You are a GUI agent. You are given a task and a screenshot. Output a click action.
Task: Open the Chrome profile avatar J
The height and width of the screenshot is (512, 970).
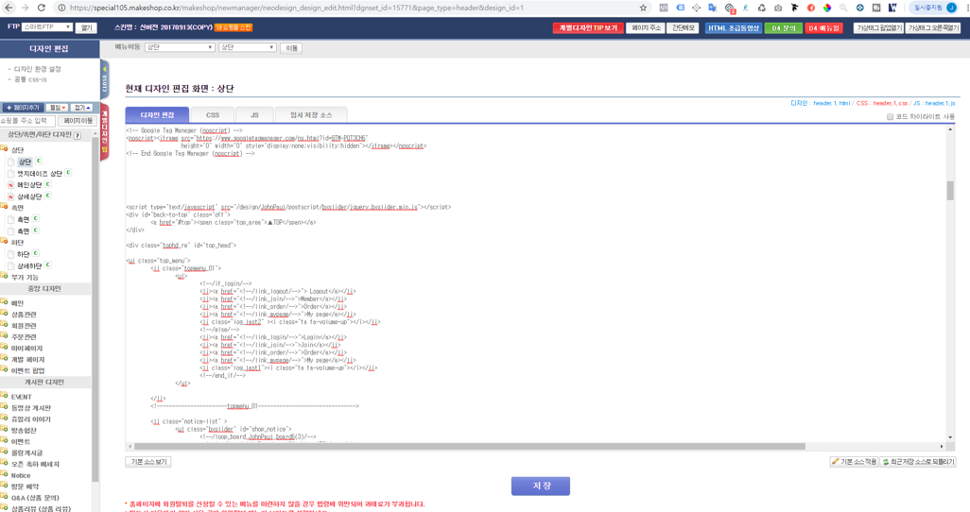pyautogui.click(x=951, y=8)
